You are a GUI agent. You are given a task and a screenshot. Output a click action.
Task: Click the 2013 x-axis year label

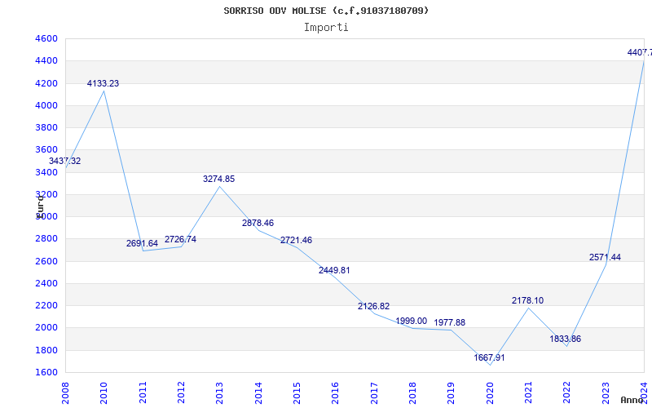219,392
